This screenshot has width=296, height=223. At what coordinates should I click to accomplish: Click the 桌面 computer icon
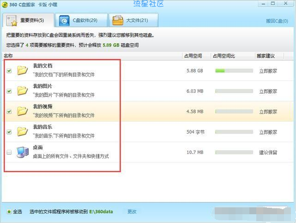click(23, 152)
